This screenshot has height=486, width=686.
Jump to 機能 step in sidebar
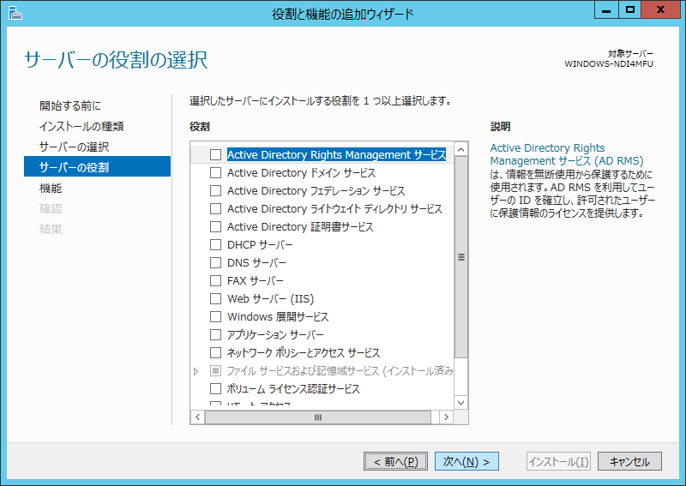click(x=51, y=189)
